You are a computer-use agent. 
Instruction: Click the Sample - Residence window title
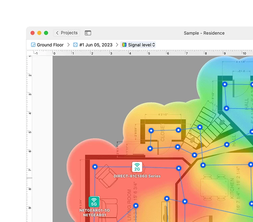[204, 33]
